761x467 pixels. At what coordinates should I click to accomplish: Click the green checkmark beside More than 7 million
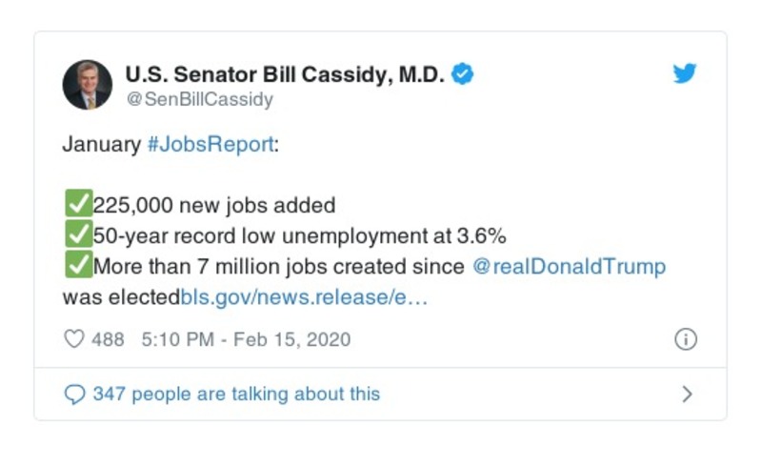point(76,265)
